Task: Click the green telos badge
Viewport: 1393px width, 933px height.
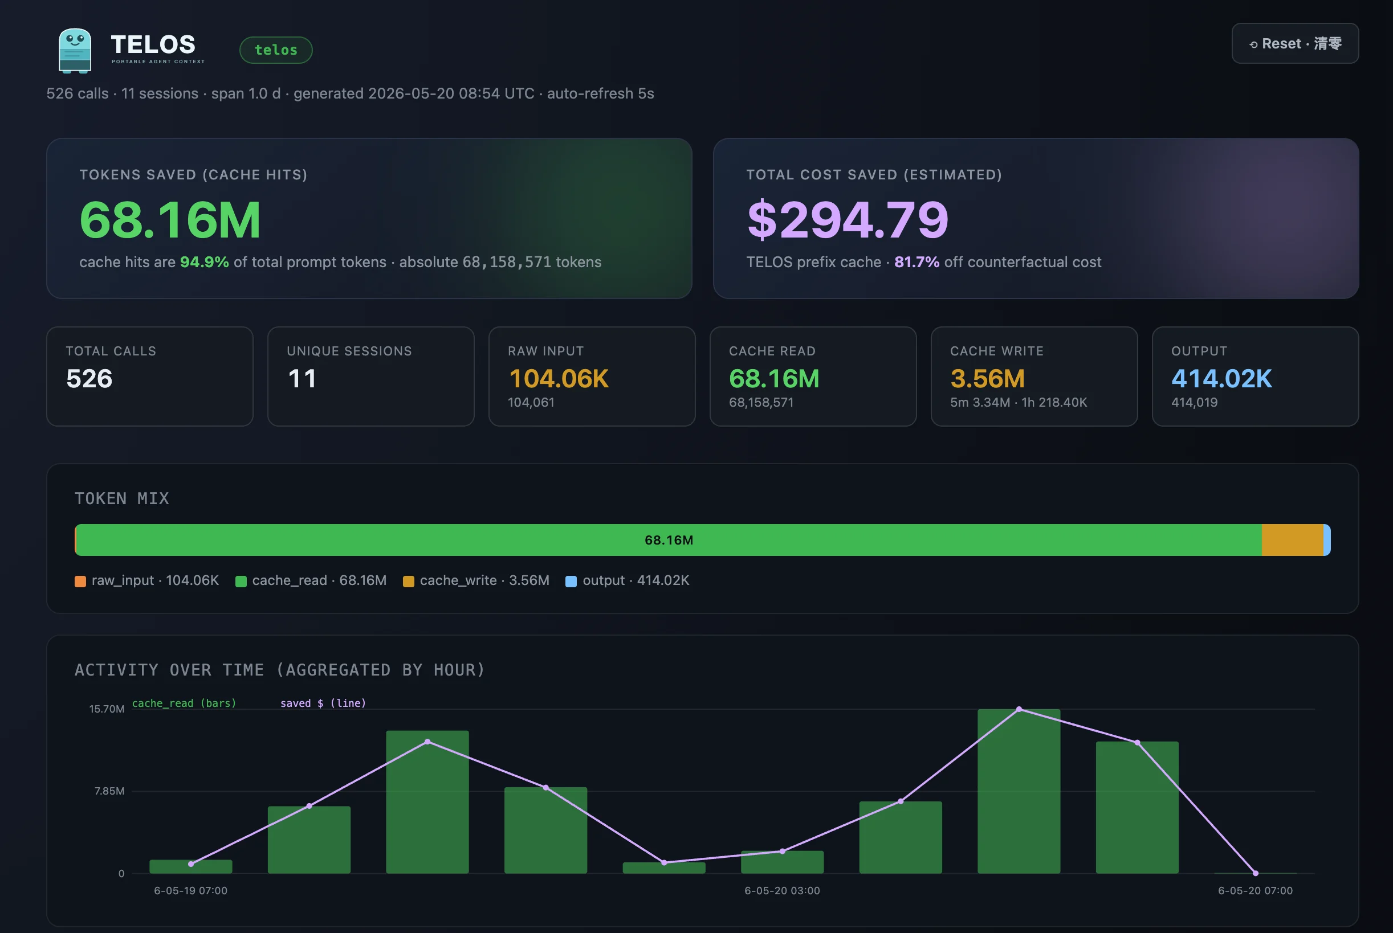Action: (276, 50)
